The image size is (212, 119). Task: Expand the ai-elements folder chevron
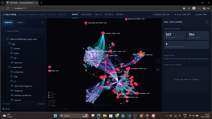[9, 72]
